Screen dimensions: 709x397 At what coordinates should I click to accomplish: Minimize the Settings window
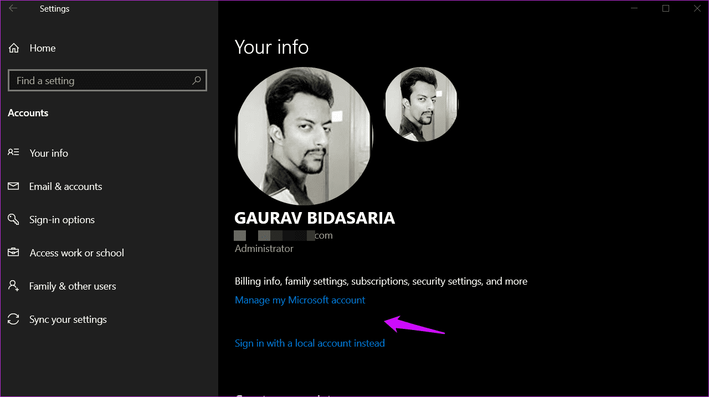point(634,8)
